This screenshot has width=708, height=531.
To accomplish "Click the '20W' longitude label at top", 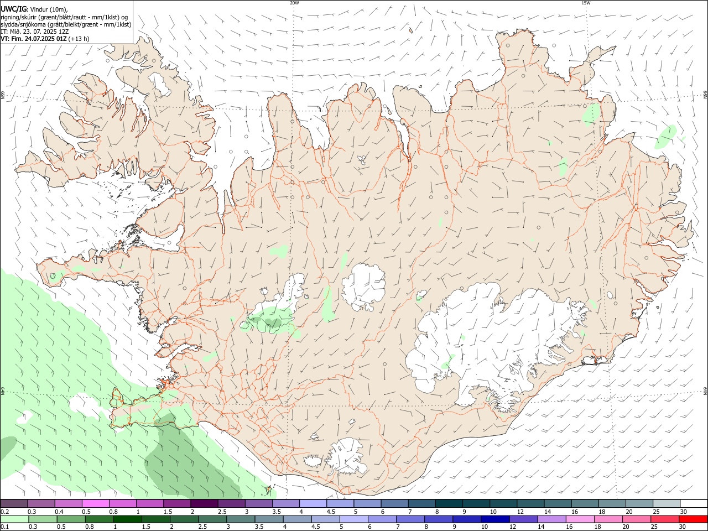I will point(294,3).
